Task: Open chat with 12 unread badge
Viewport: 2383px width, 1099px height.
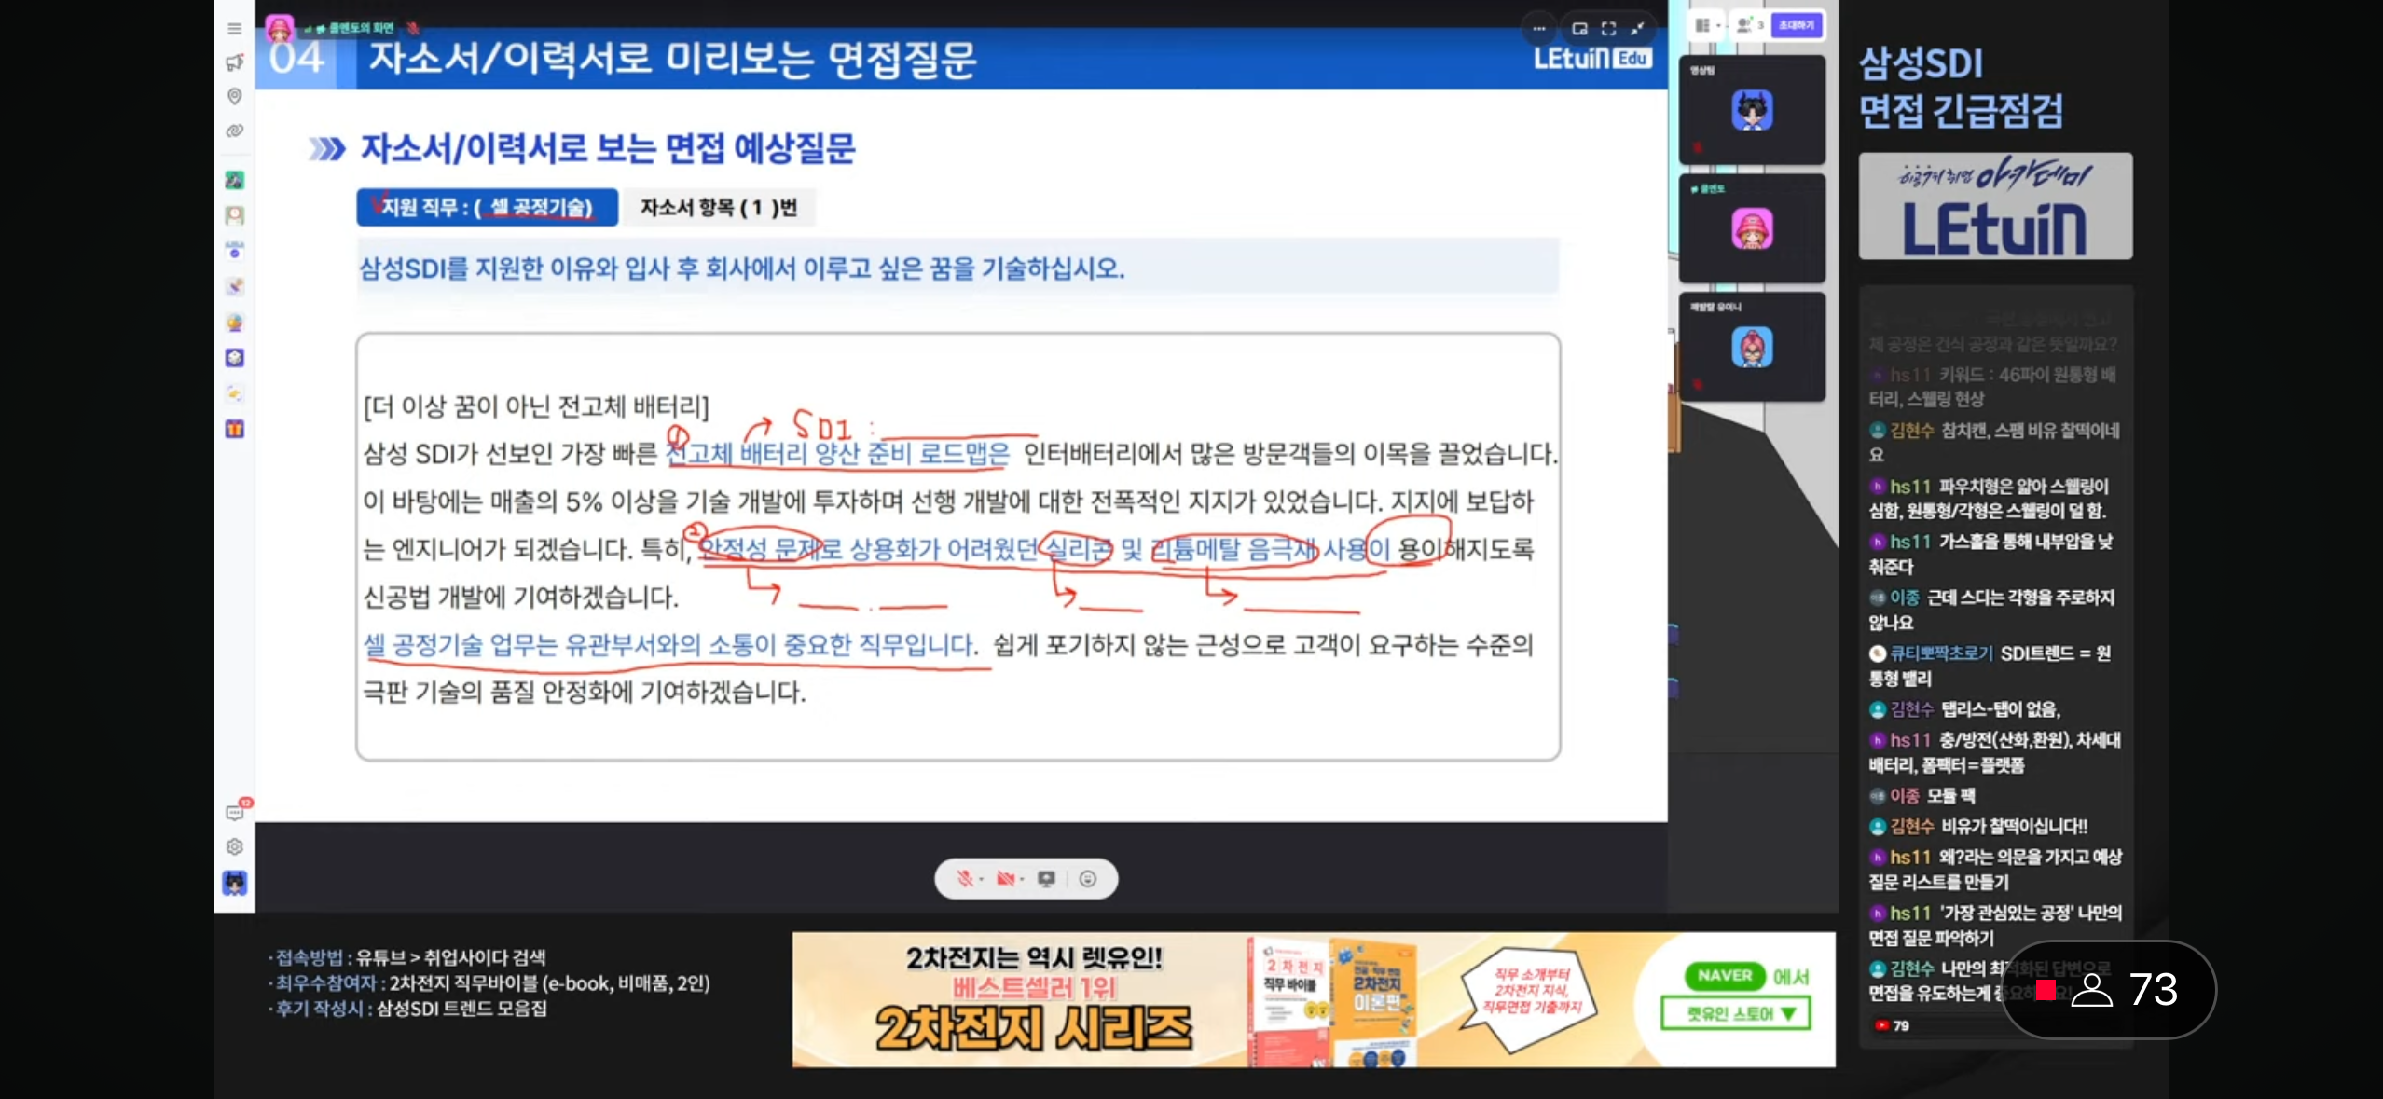Action: point(235,812)
